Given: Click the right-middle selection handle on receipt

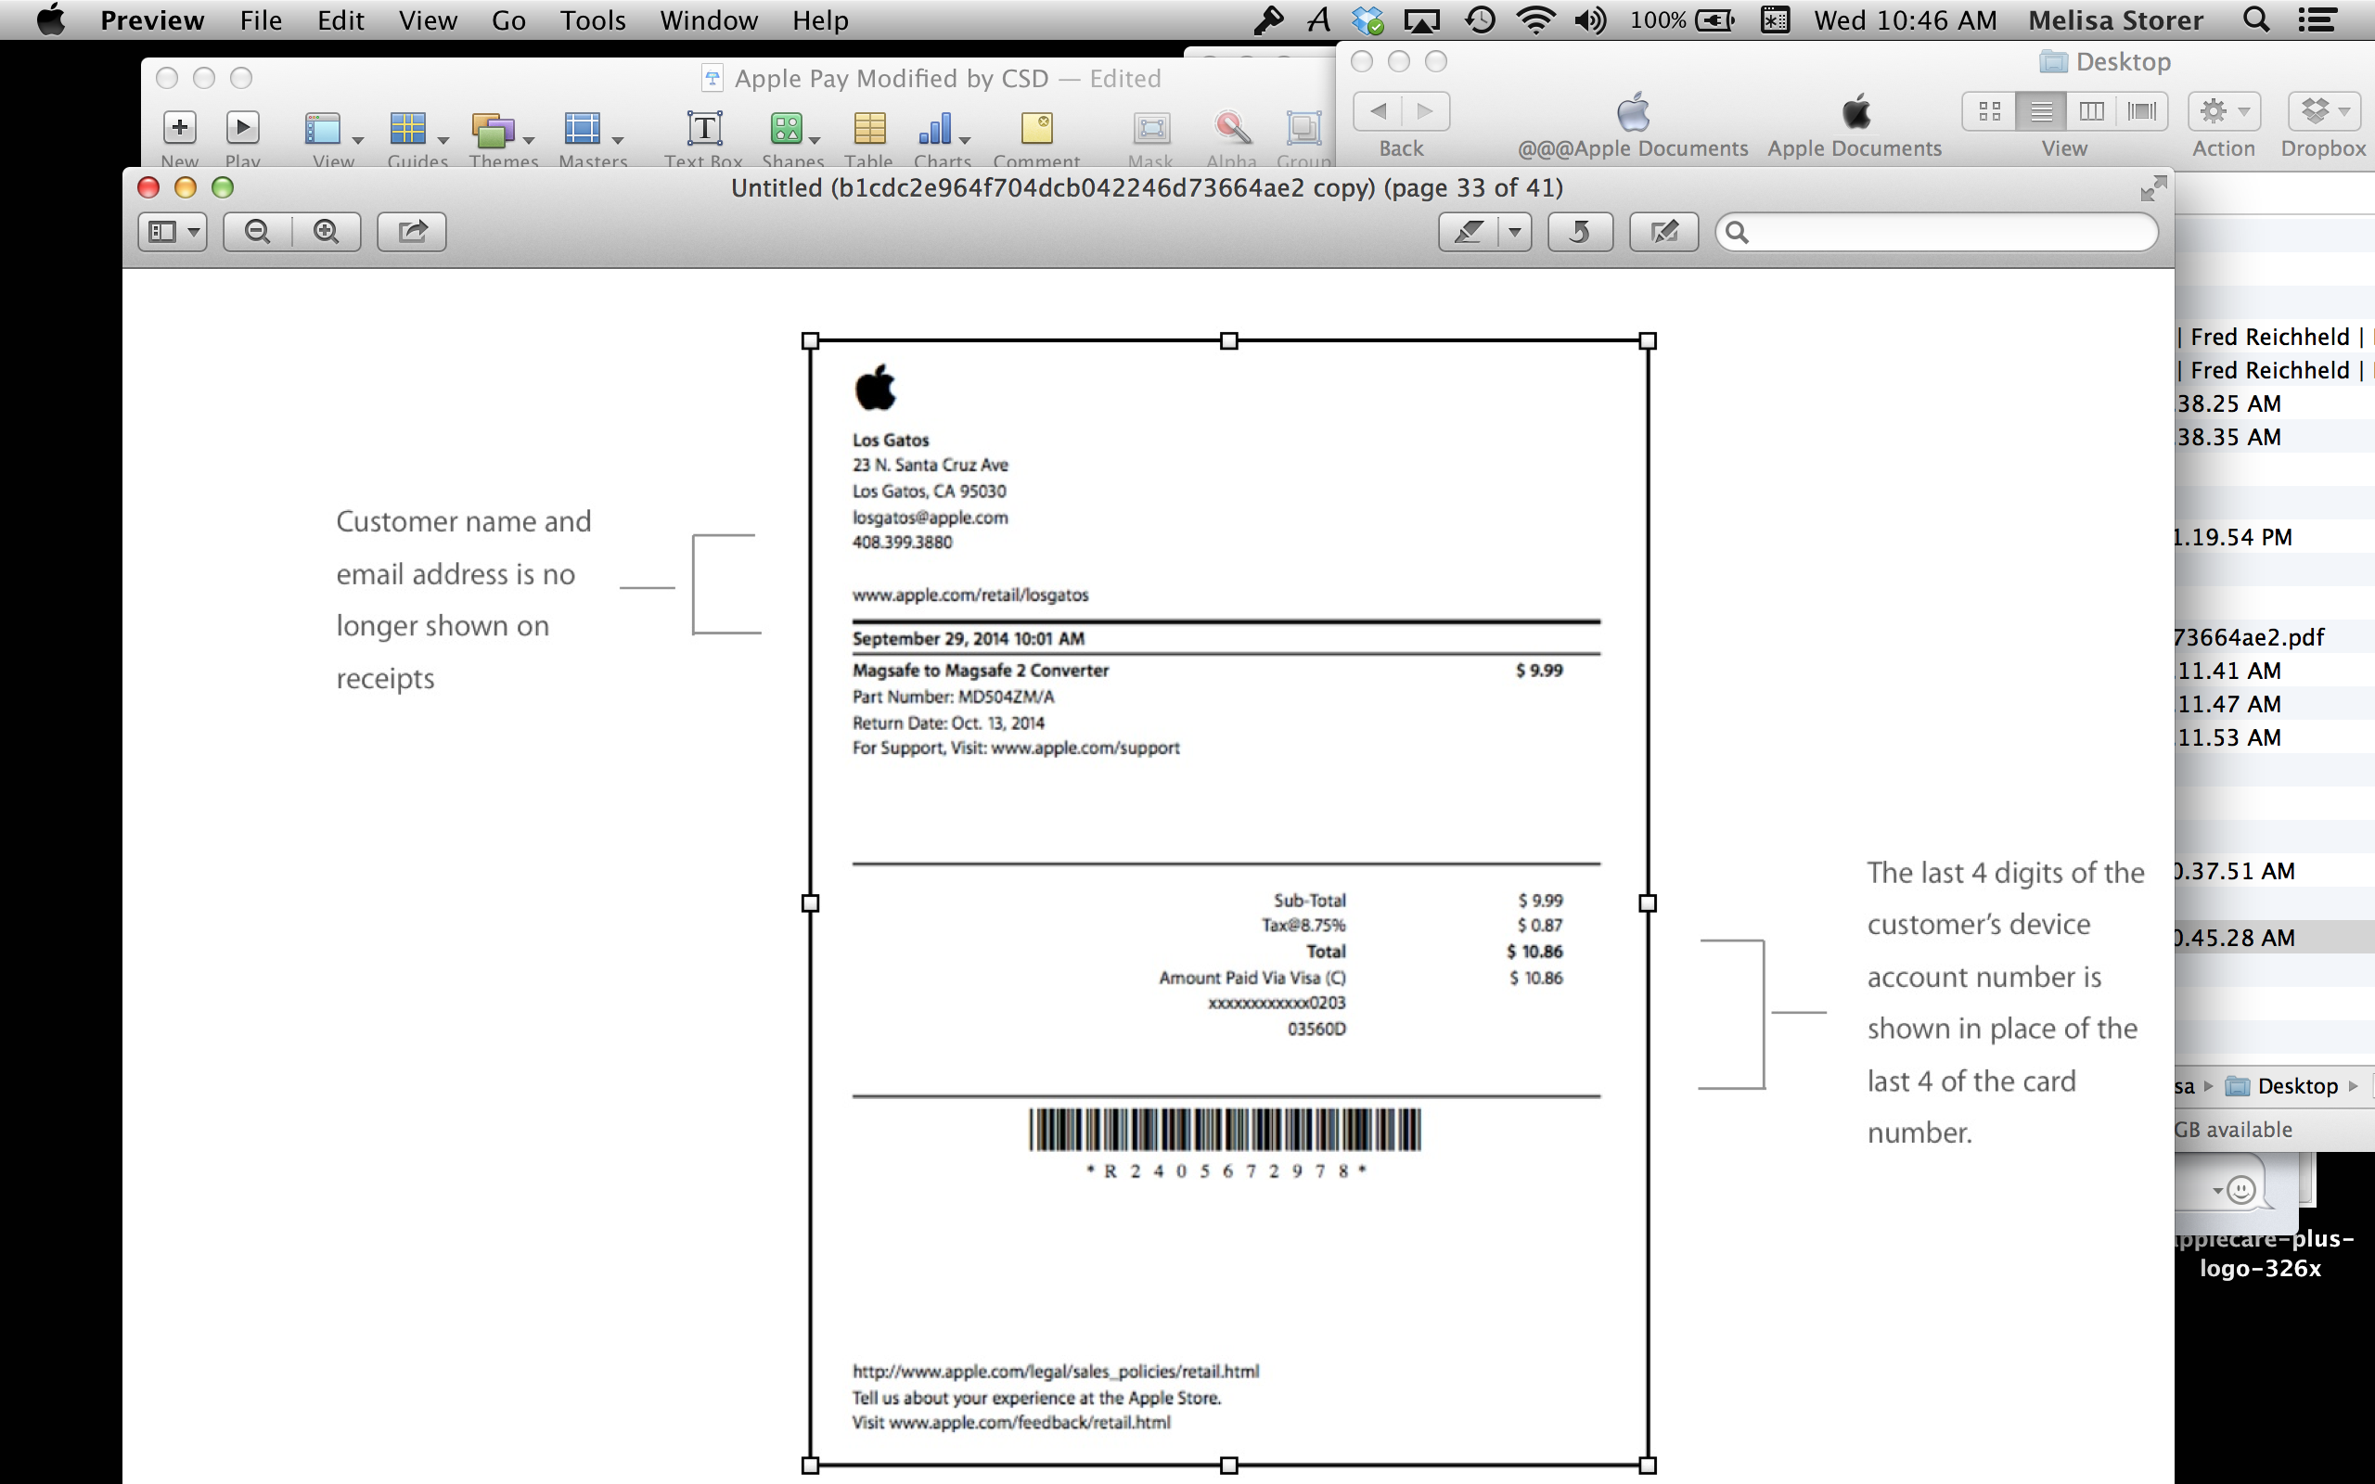Looking at the screenshot, I should click(x=1648, y=903).
